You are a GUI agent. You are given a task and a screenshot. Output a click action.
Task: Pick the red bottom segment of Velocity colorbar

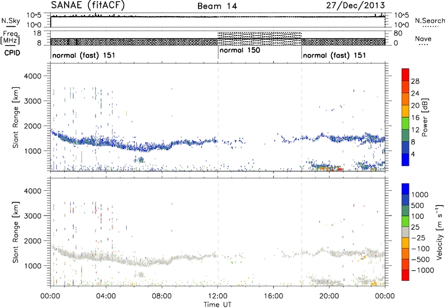tap(406, 275)
